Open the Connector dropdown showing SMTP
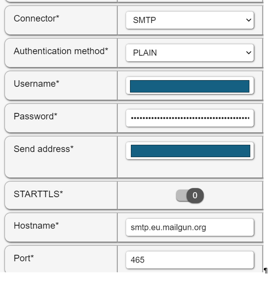Viewport: 279px width, 286px height. [189, 20]
